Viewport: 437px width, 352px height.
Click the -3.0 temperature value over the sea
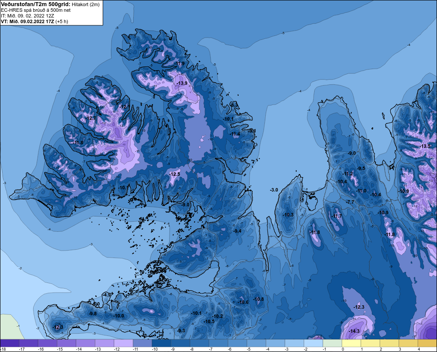274,190
